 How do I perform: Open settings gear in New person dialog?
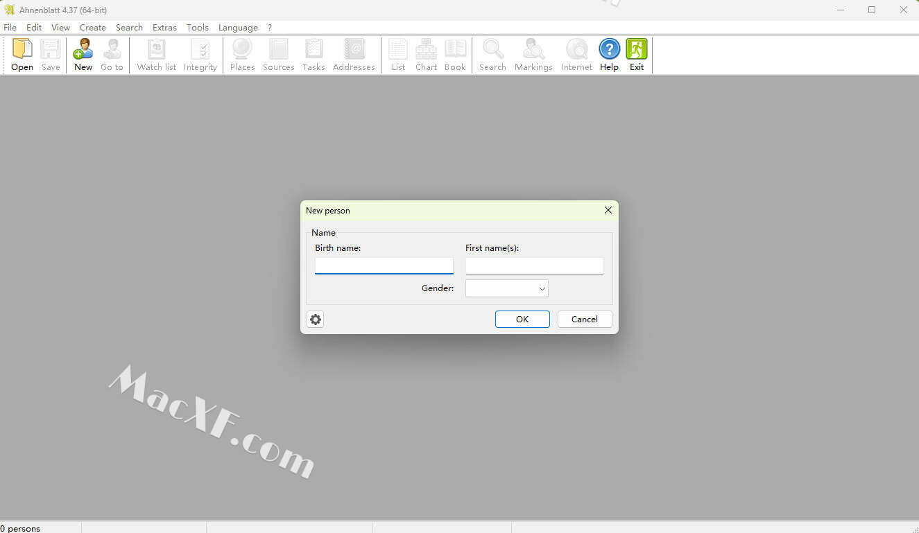click(316, 320)
